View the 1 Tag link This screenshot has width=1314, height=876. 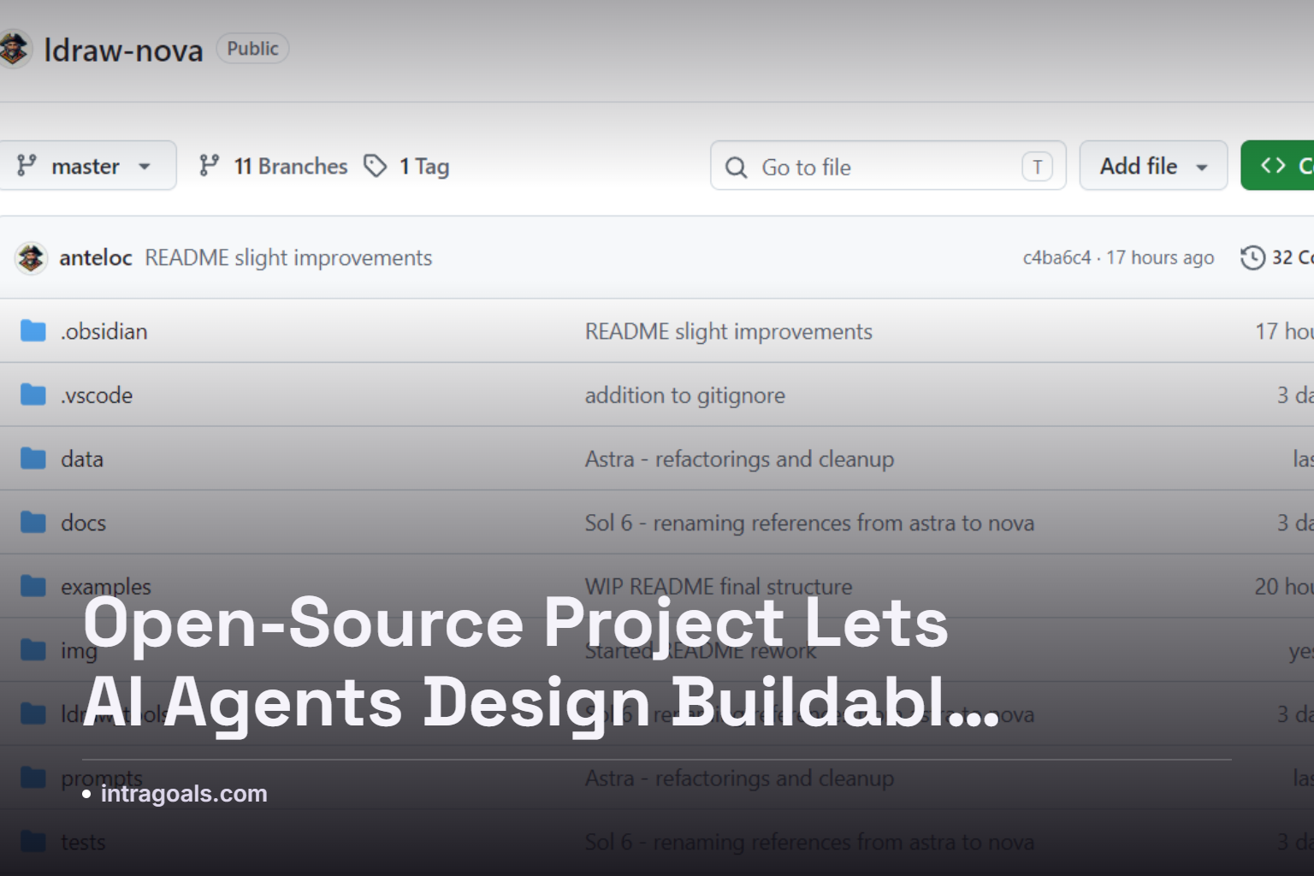pos(407,166)
